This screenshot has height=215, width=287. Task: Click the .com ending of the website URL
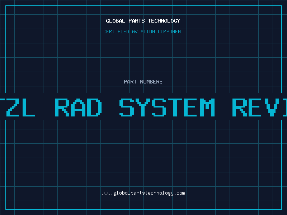[180, 193]
